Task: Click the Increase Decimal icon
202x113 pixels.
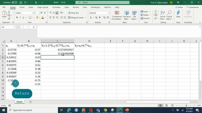Action: coord(104,18)
